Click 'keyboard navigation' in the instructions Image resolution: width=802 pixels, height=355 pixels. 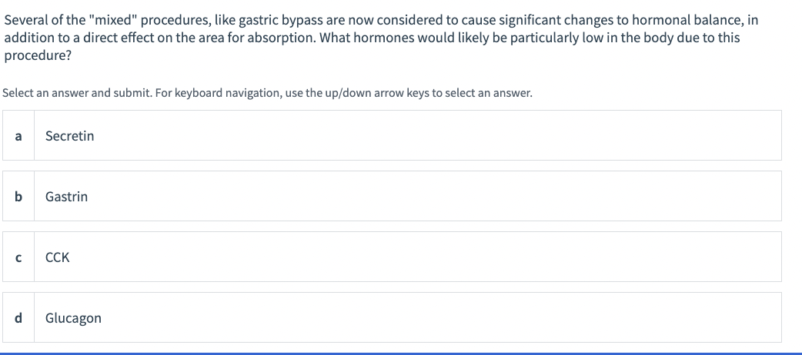click(226, 94)
